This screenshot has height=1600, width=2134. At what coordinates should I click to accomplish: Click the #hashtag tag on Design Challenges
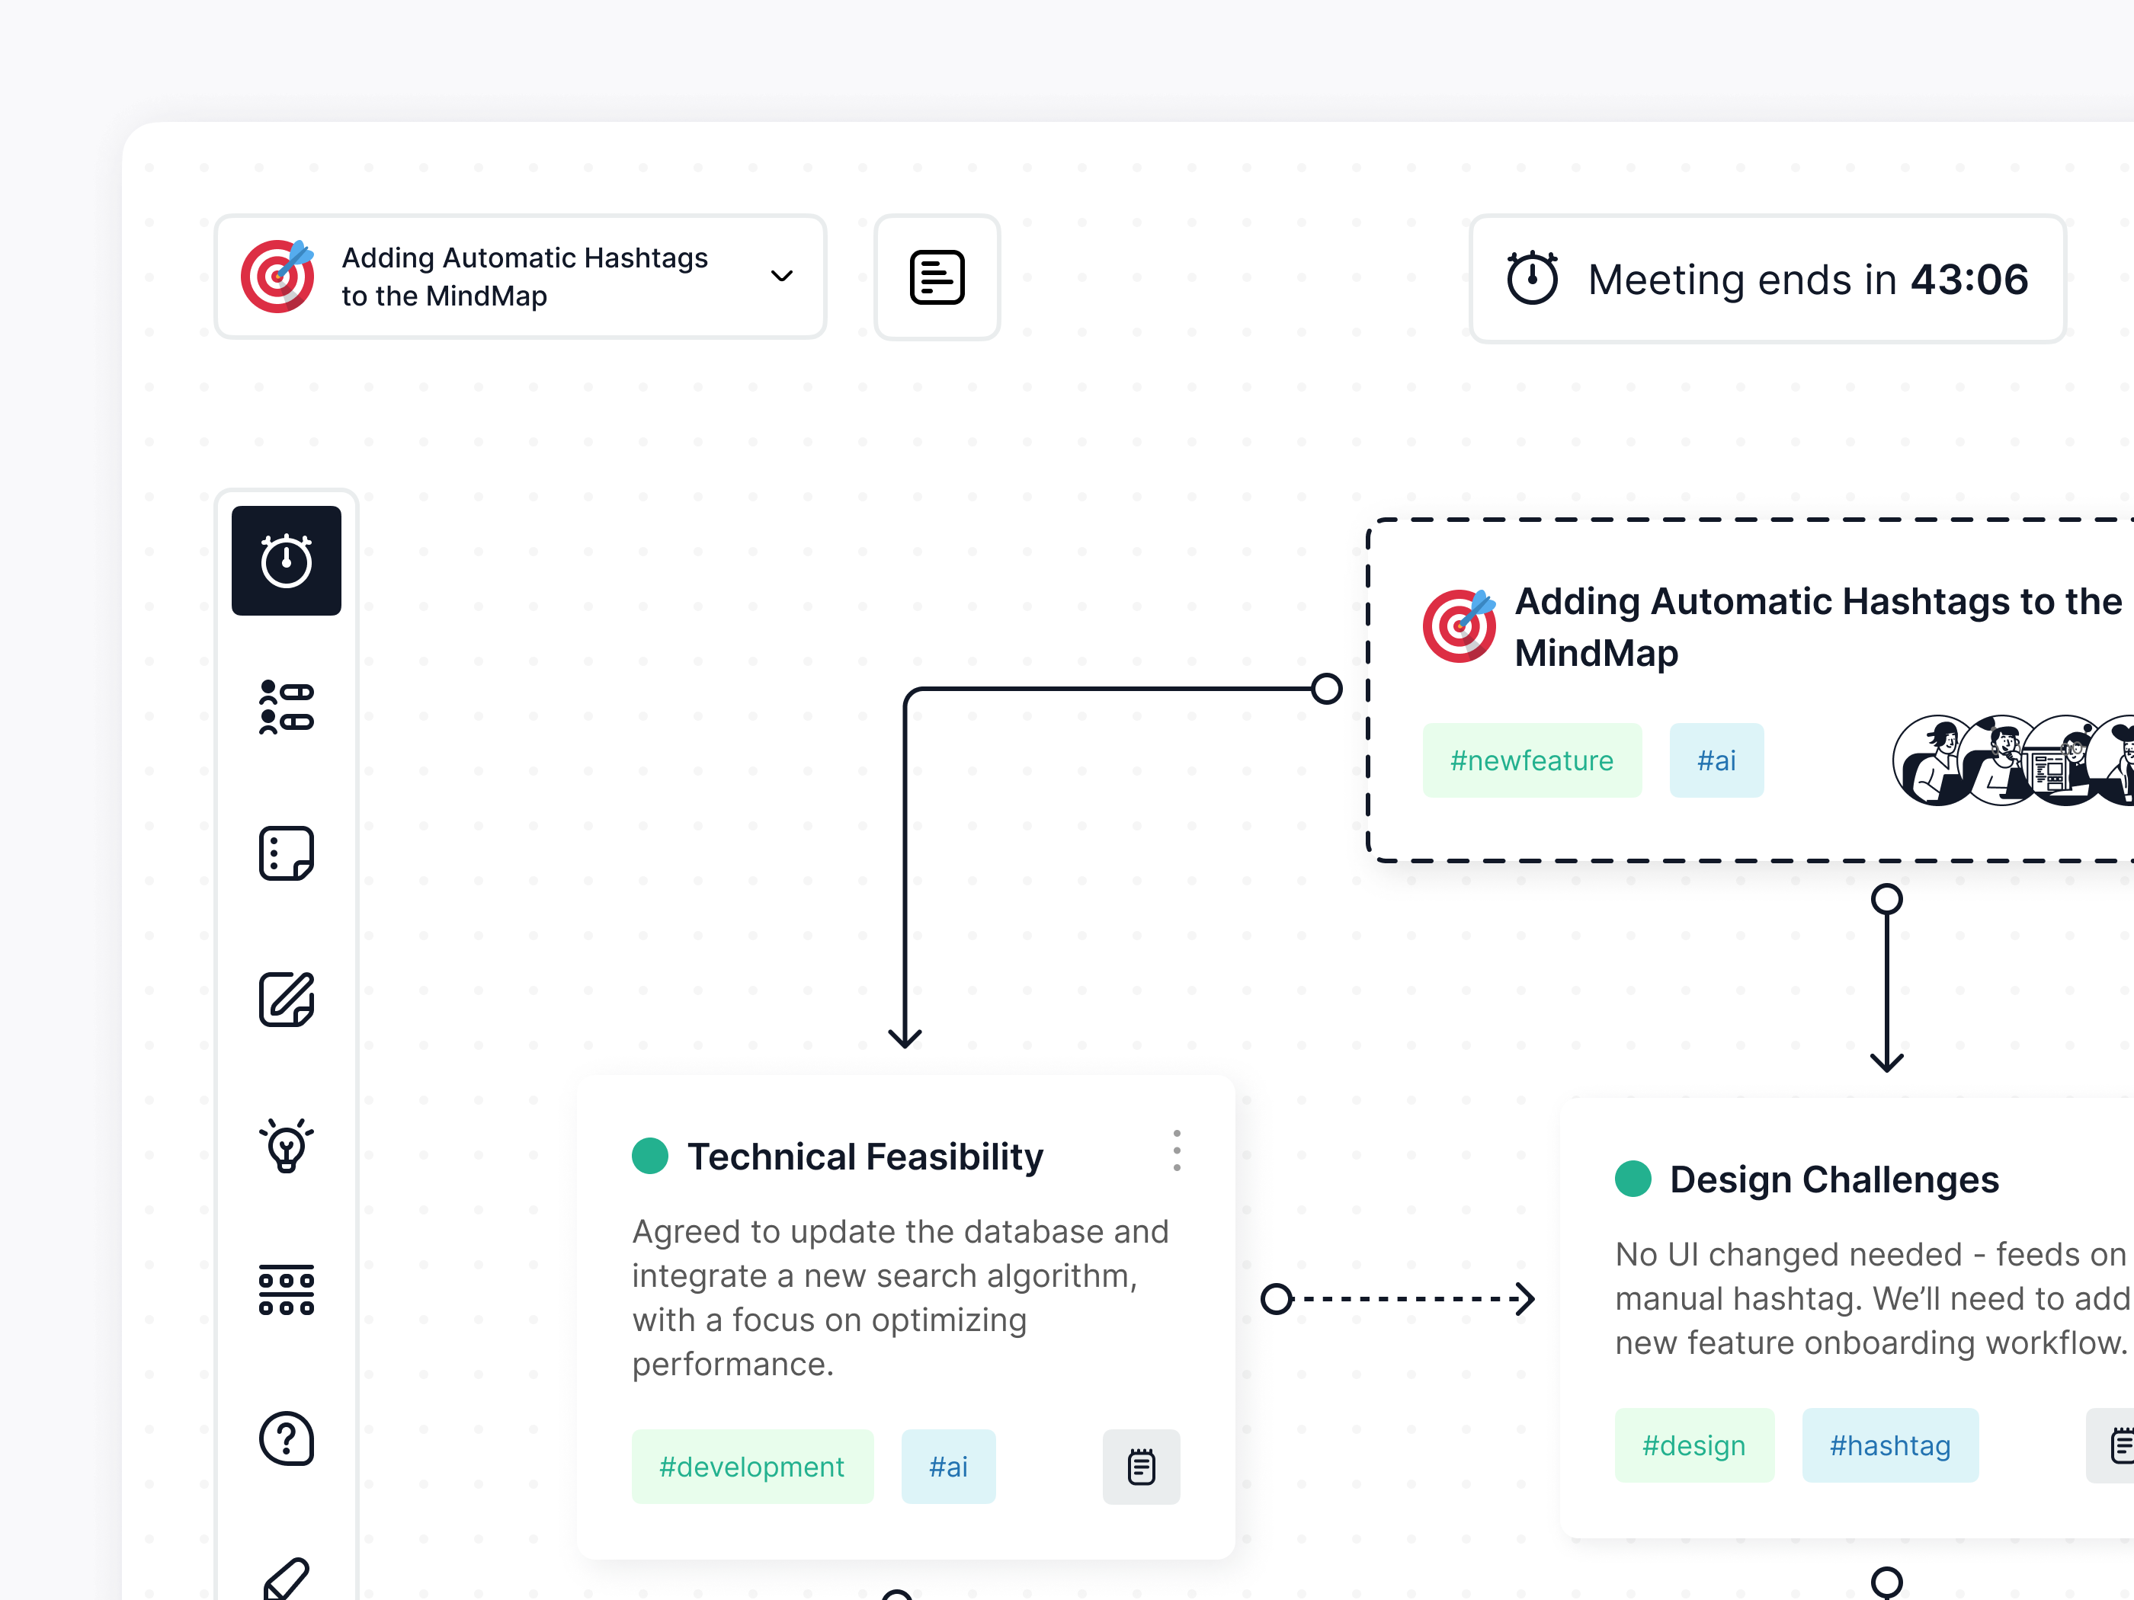[x=1890, y=1445]
